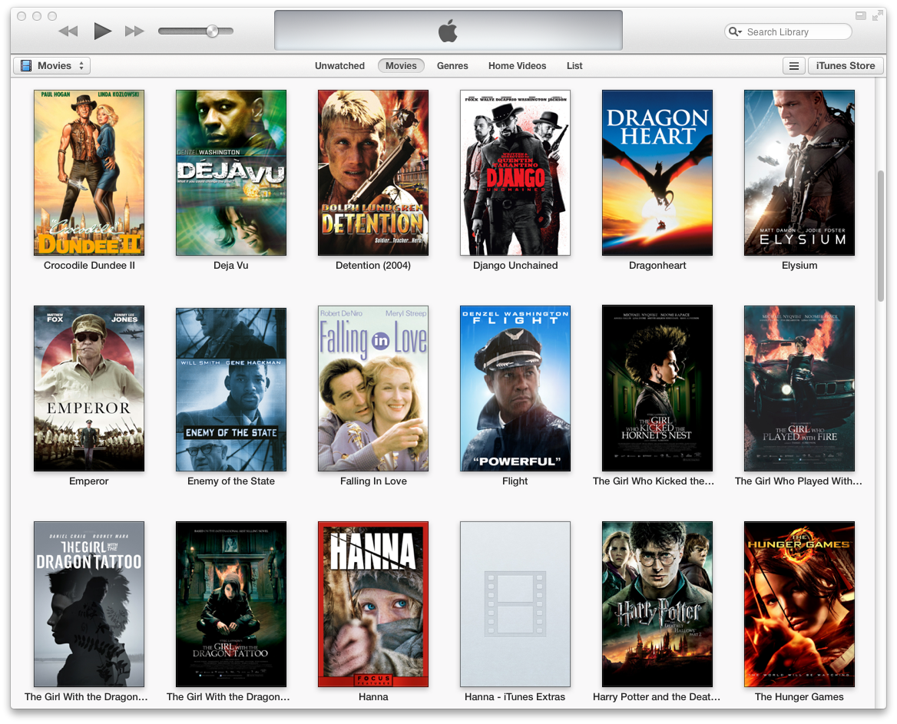The width and height of the screenshot is (897, 724).
Task: Click the 'Hanna' title text
Action: click(x=373, y=696)
